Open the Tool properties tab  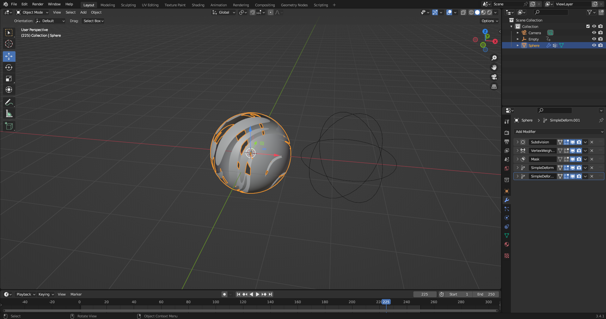[x=507, y=121]
